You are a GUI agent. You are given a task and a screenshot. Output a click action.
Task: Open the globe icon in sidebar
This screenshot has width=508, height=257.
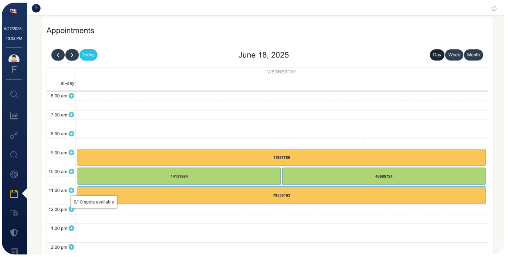(x=14, y=174)
